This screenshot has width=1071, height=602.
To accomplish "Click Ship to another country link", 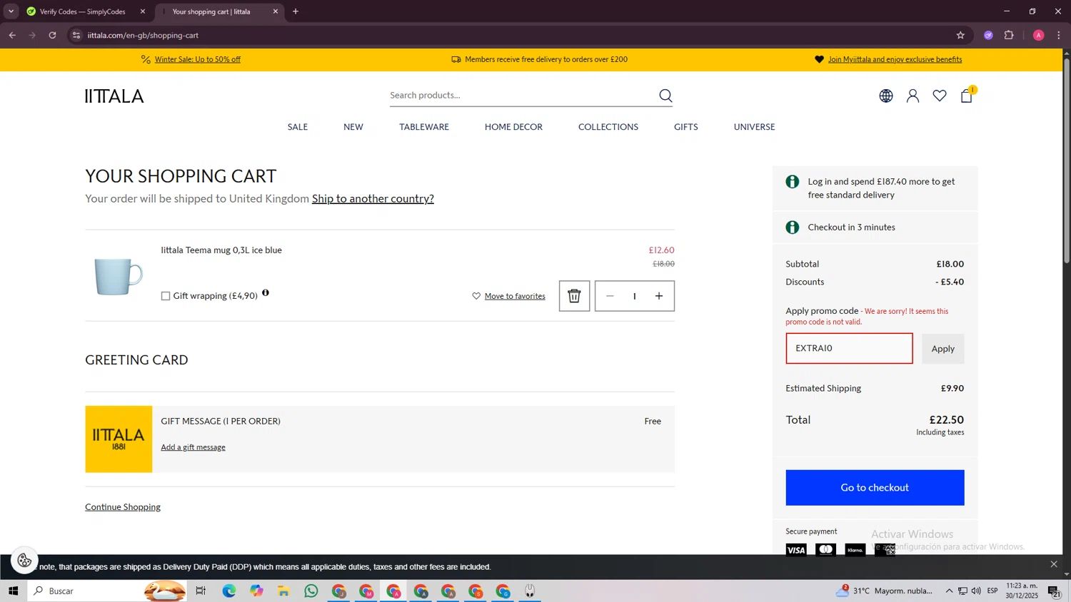I will pyautogui.click(x=373, y=199).
